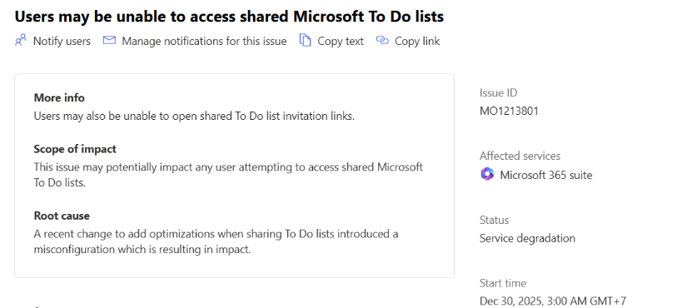The image size is (682, 308).
Task: Click the sentence about To Do list invitation links
Action: [194, 117]
